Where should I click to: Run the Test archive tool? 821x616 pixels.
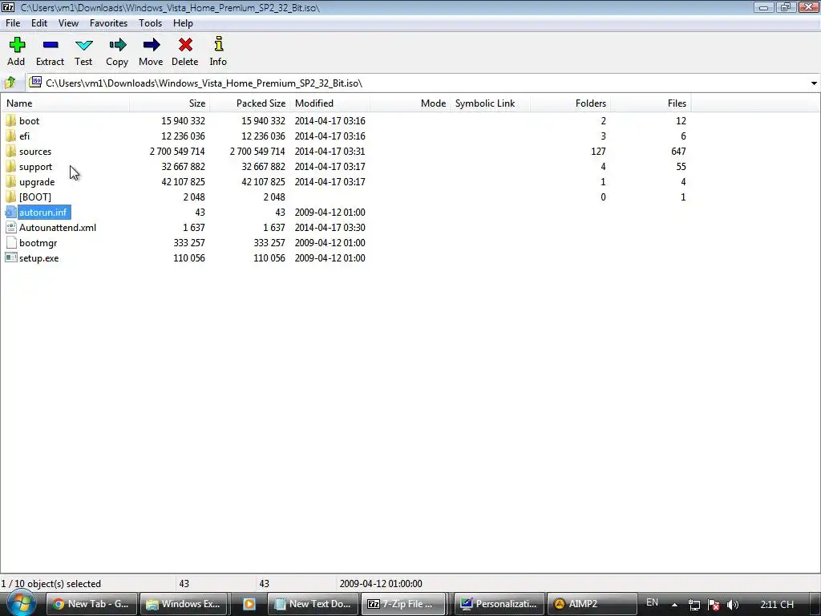tap(83, 45)
